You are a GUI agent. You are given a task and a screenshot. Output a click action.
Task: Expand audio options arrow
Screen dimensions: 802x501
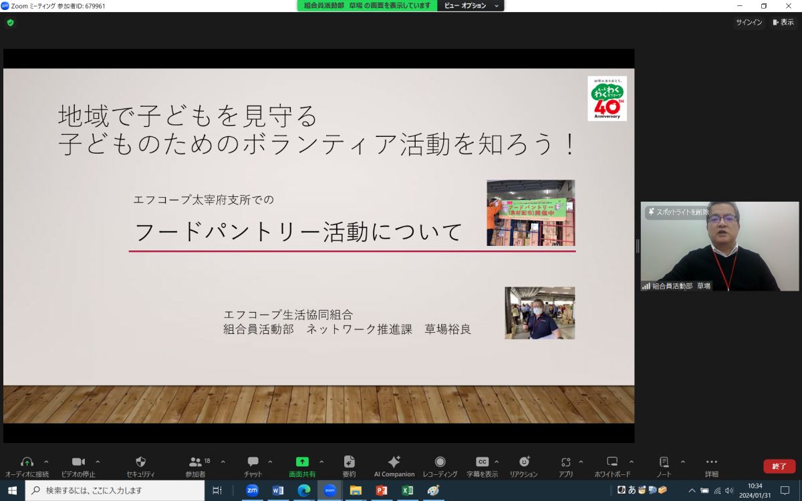coord(46,461)
